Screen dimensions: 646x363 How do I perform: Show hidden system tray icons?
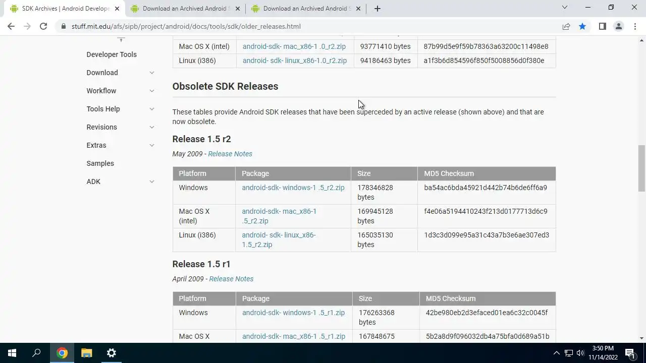point(557,353)
